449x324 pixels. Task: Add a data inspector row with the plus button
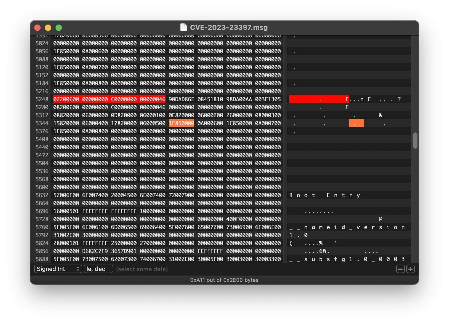410,269
